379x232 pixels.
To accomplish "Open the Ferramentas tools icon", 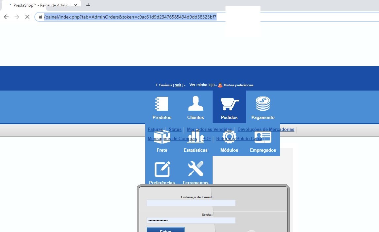I will click(195, 169).
